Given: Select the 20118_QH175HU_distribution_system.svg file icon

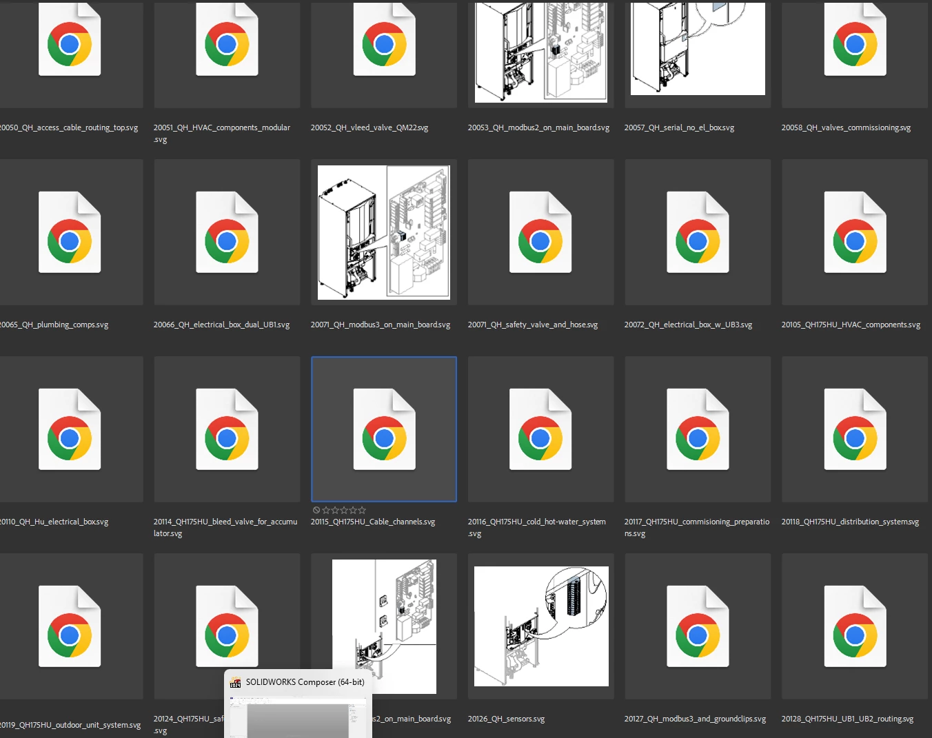Looking at the screenshot, I should [855, 429].
